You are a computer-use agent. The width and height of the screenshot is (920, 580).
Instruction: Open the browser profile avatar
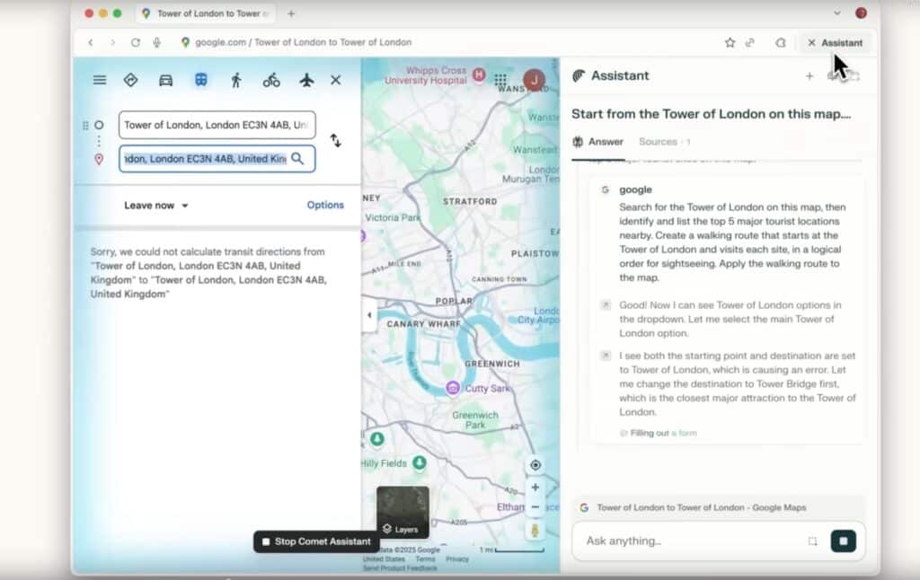(x=861, y=13)
